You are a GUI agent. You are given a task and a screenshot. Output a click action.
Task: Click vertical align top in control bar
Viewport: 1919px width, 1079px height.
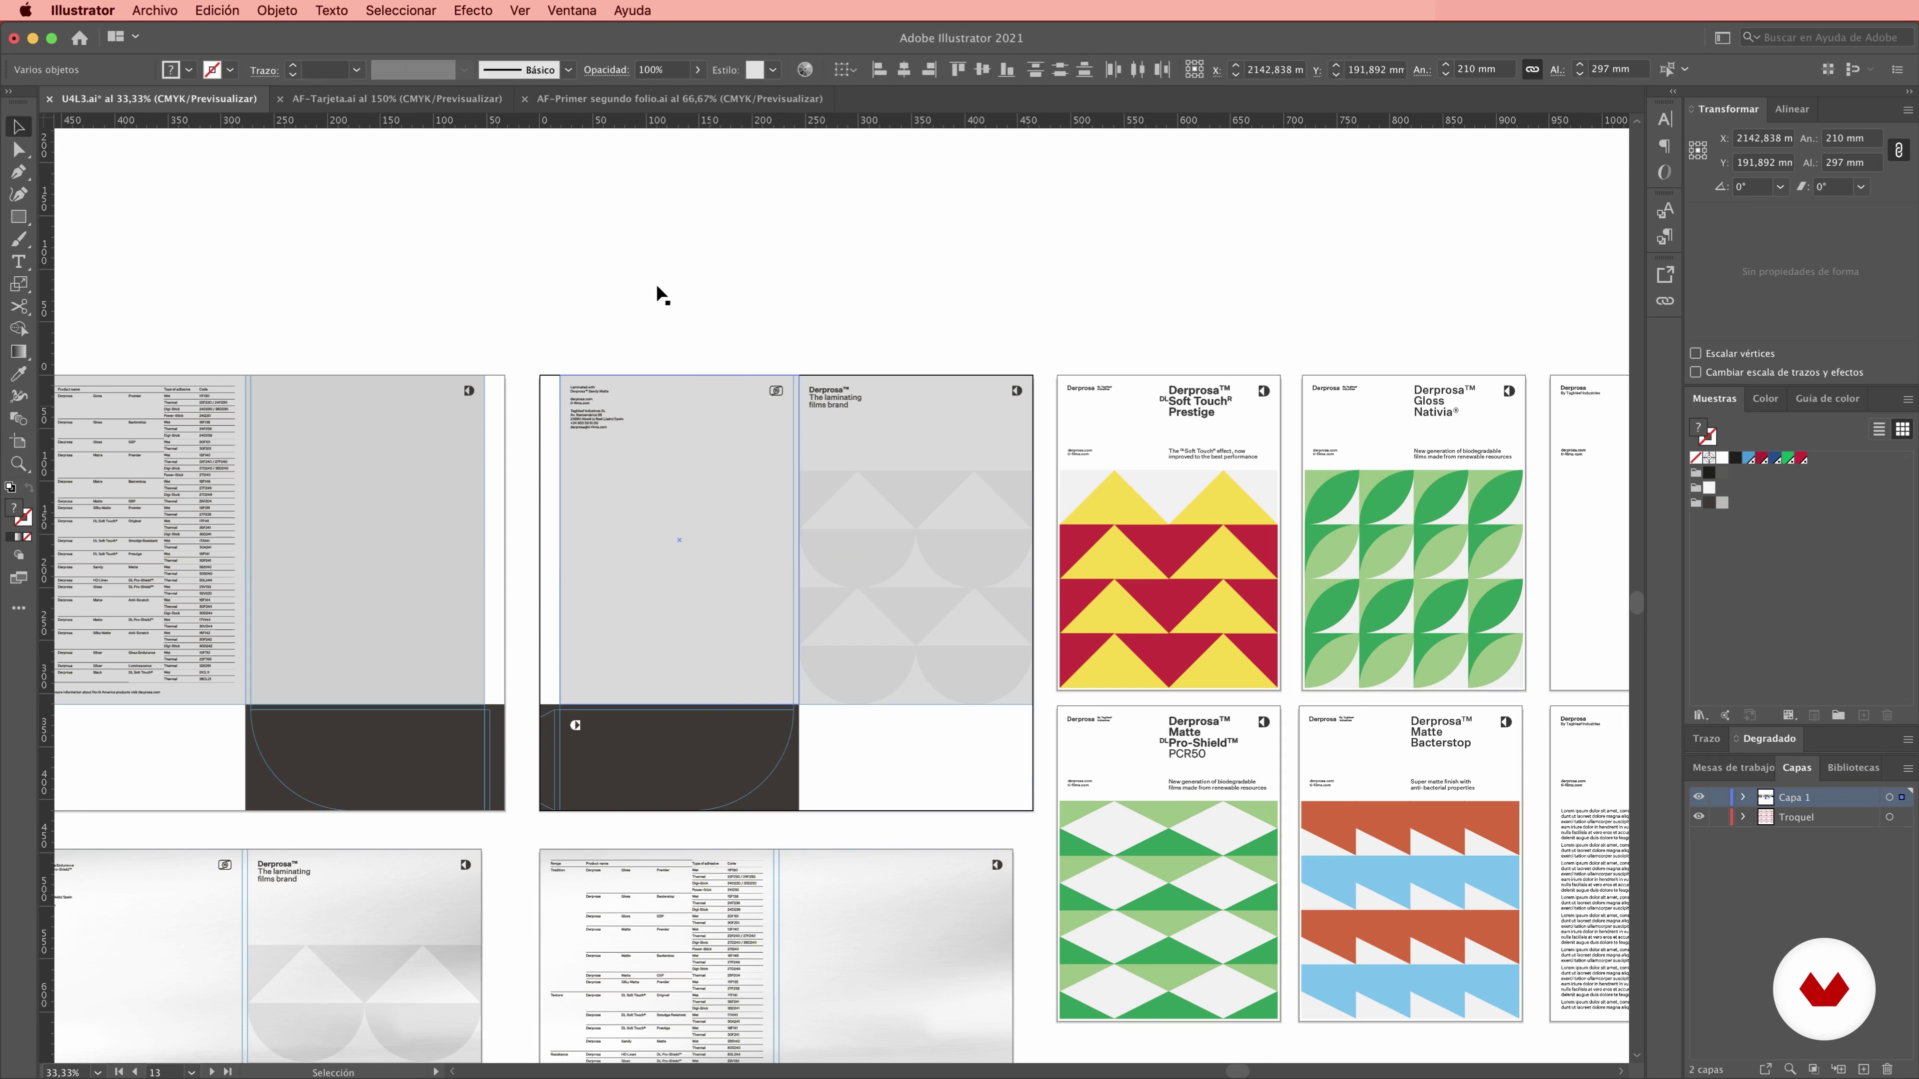[x=958, y=69]
